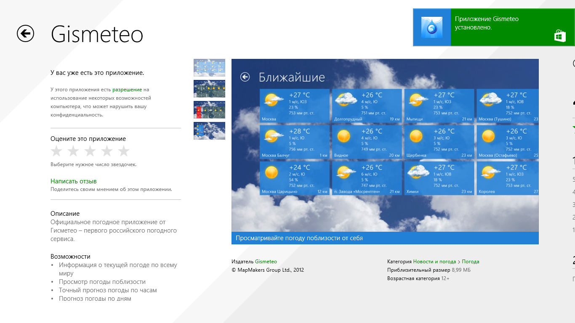Image resolution: width=575 pixels, height=323 pixels.
Task: Click the Москва Царицыно weather tile
Action: (295, 178)
